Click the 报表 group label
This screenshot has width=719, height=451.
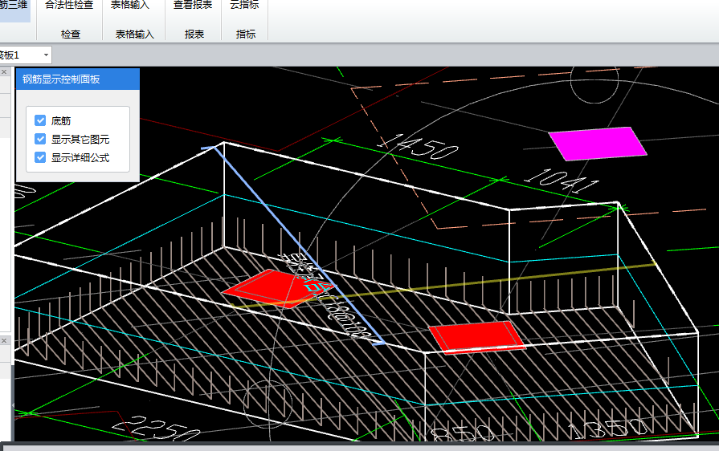point(194,35)
